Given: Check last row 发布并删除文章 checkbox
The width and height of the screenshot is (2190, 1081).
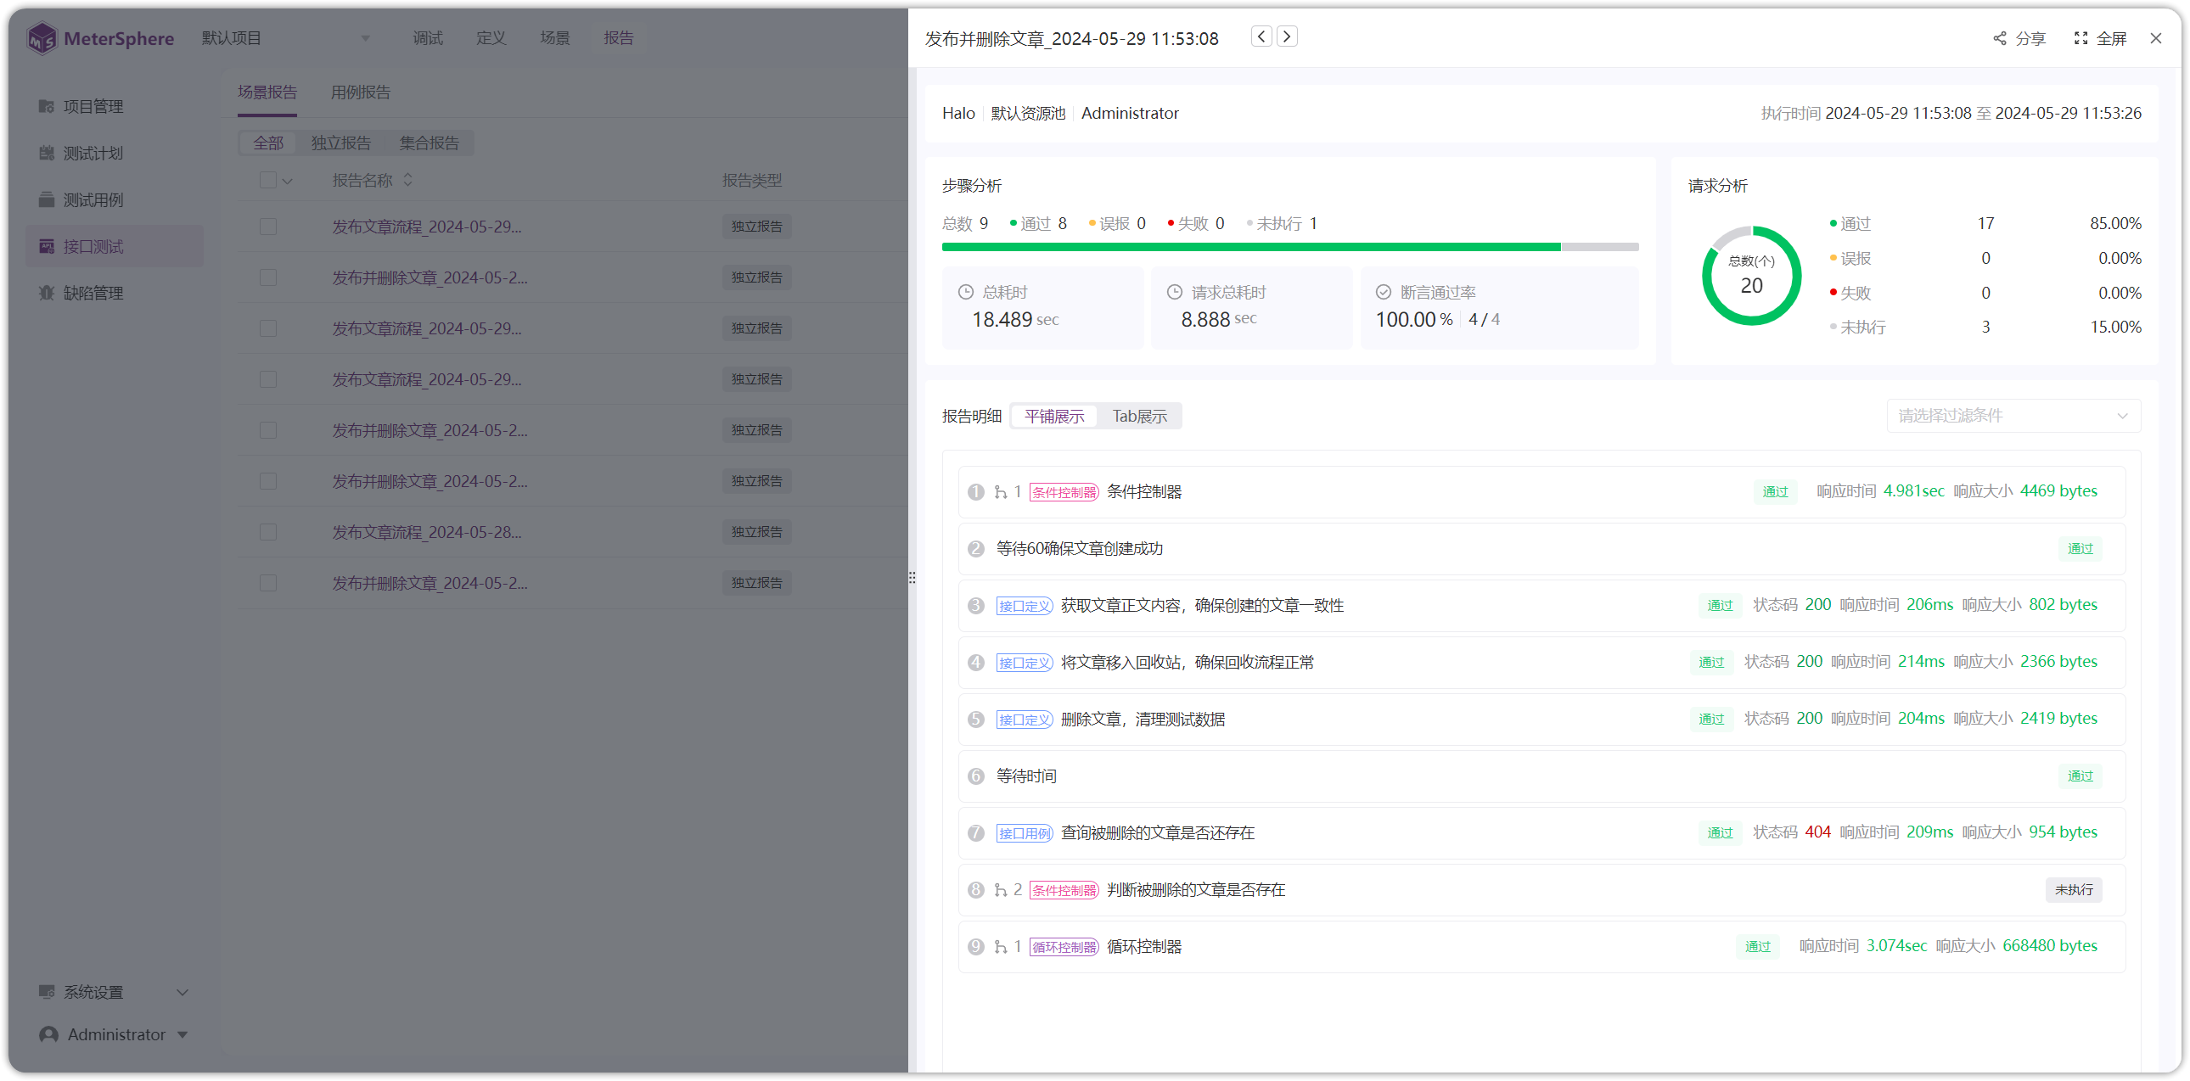Looking at the screenshot, I should [267, 584].
